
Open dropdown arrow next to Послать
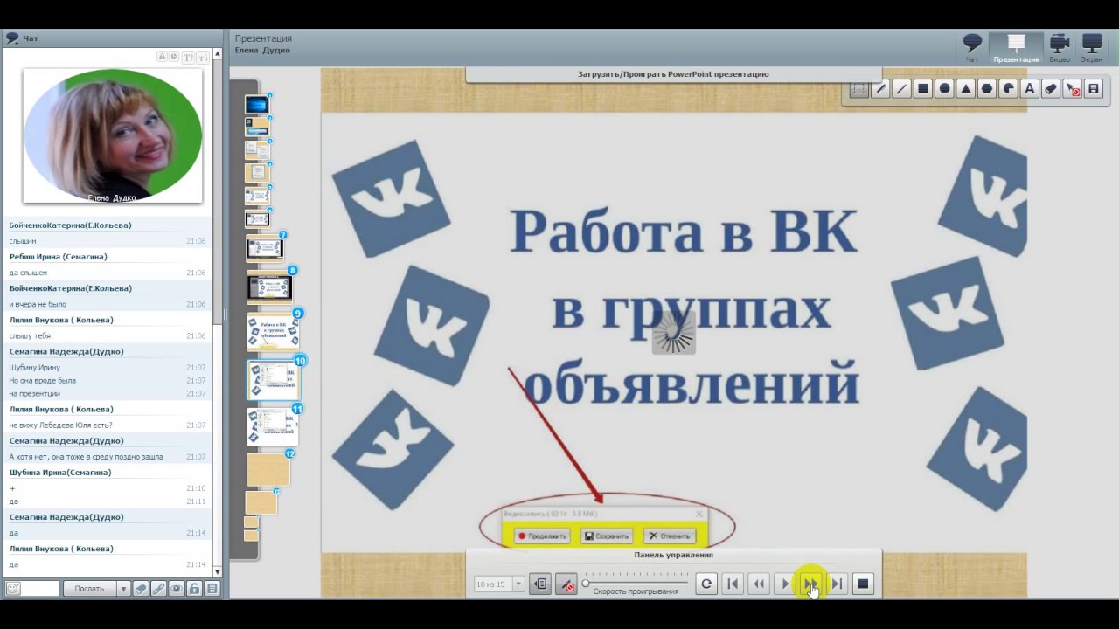[x=123, y=589]
